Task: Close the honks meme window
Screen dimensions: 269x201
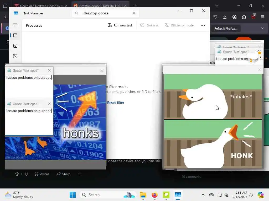Action: (x=102, y=71)
